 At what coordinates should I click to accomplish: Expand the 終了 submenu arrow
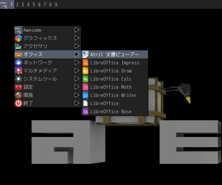[77, 103]
